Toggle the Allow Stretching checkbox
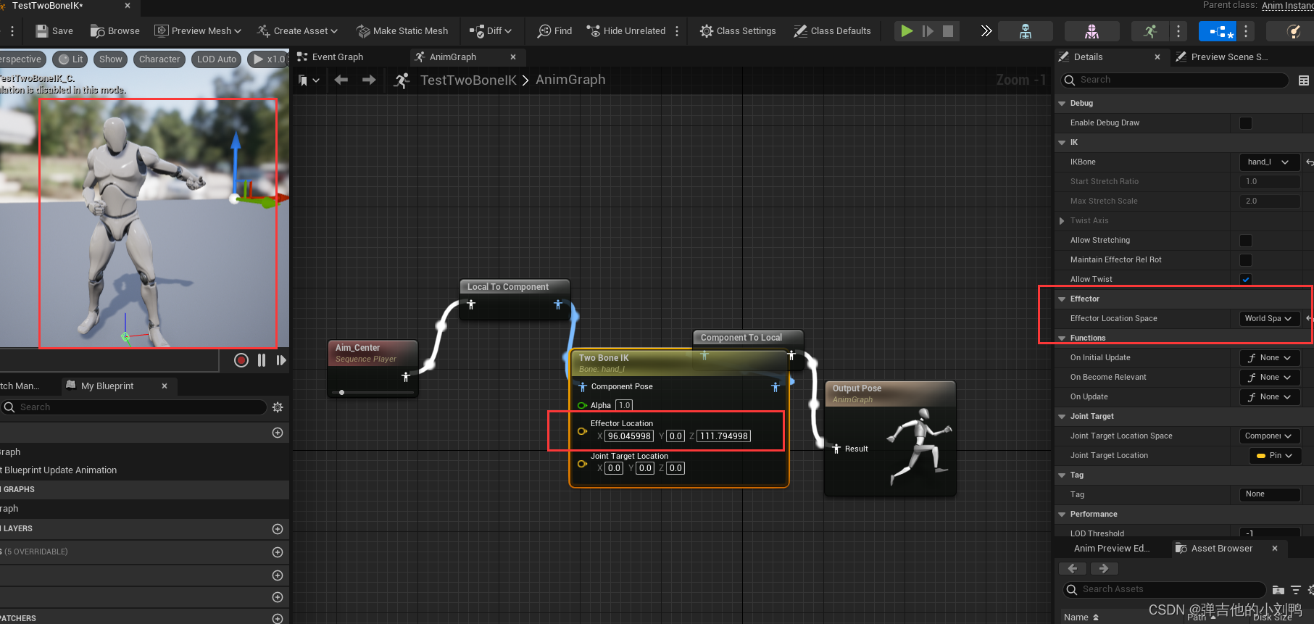 point(1246,241)
